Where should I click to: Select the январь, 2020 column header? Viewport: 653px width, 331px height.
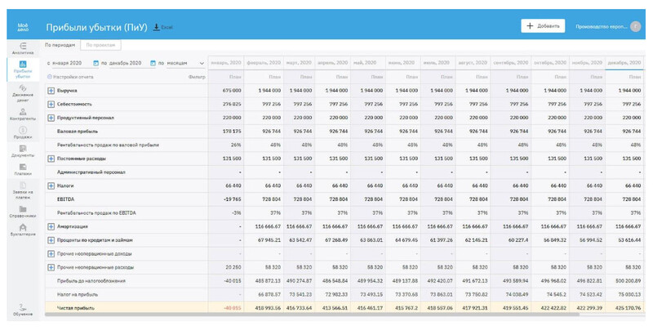point(226,63)
